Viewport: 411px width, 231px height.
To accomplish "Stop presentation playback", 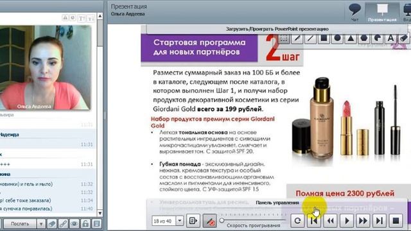I will point(396,221).
